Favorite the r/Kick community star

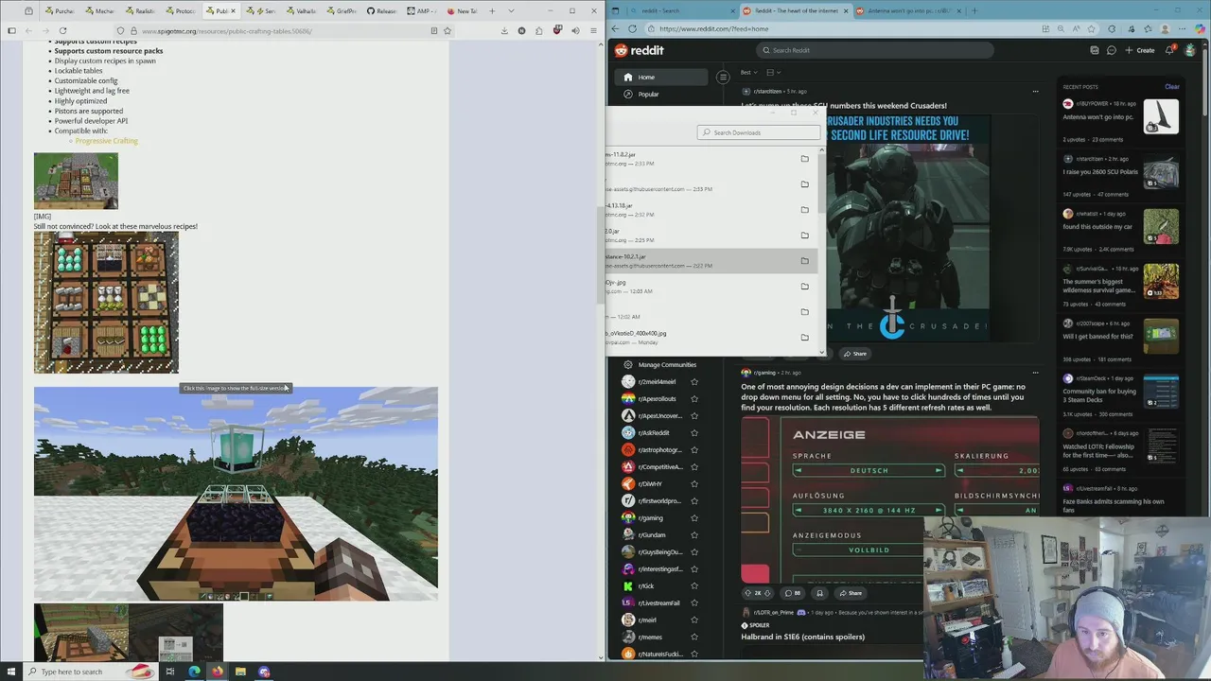click(x=694, y=586)
